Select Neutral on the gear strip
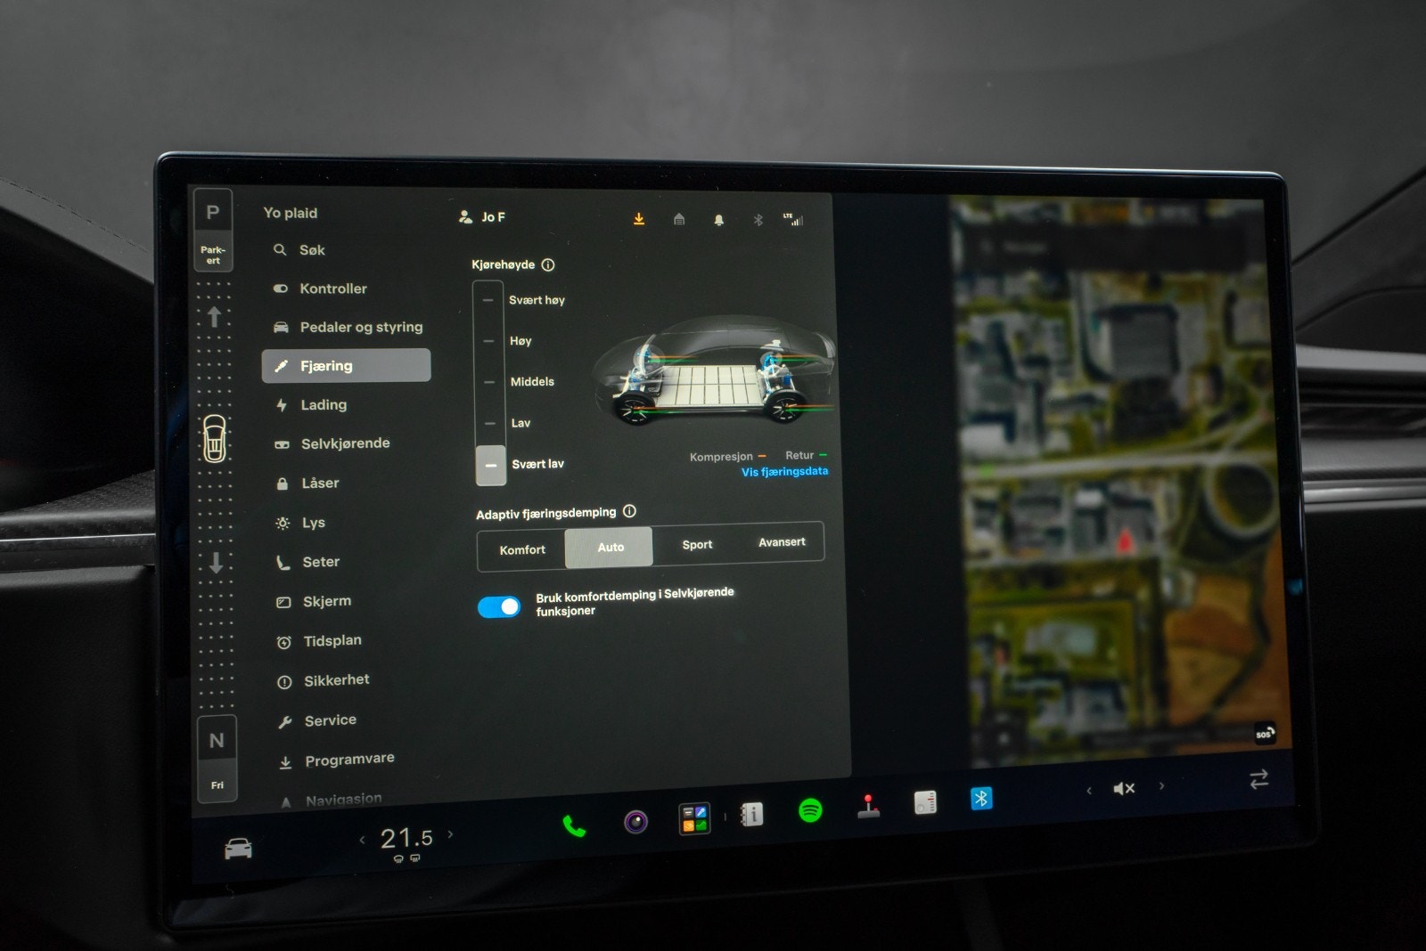The width and height of the screenshot is (1426, 951). tap(217, 758)
